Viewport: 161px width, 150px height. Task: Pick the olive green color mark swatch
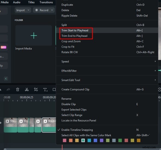108,140
